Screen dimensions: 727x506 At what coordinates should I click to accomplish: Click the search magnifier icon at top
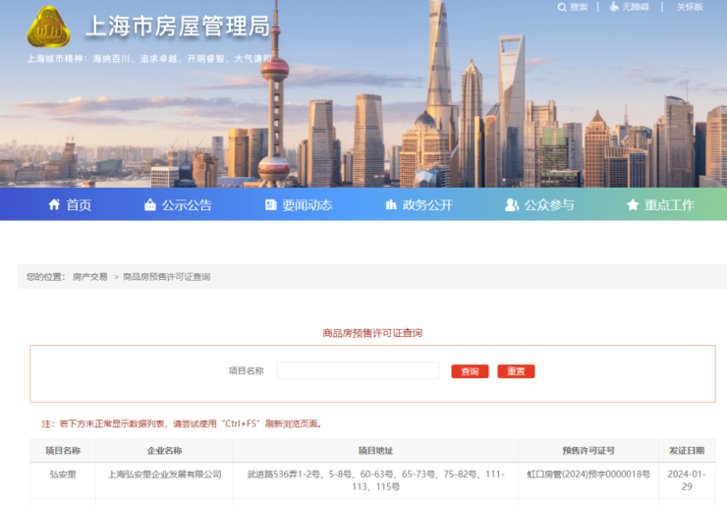[562, 8]
